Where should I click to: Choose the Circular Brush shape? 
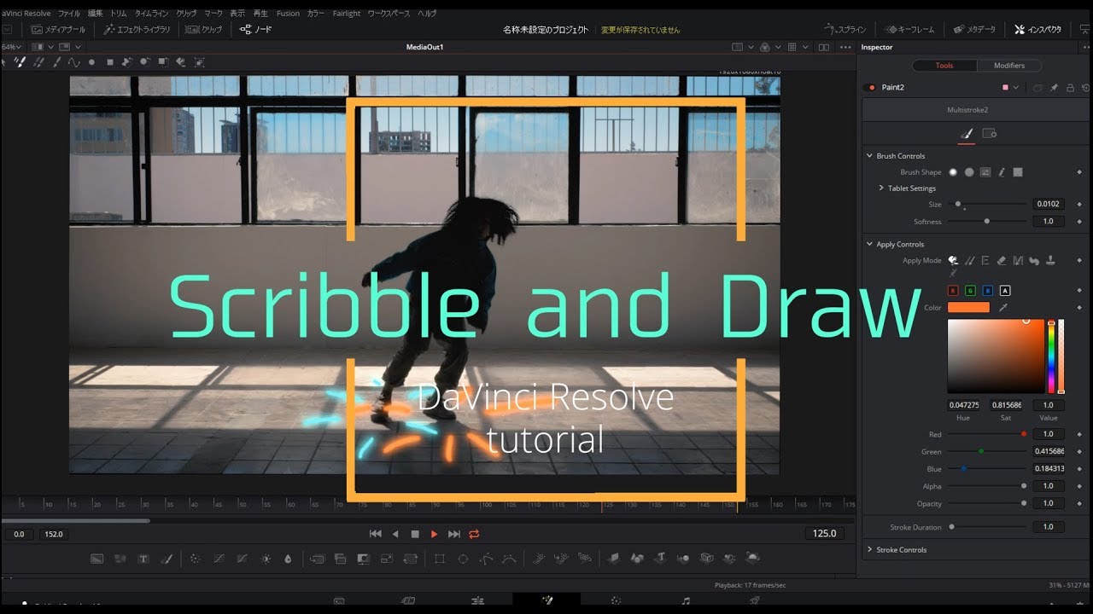969,172
